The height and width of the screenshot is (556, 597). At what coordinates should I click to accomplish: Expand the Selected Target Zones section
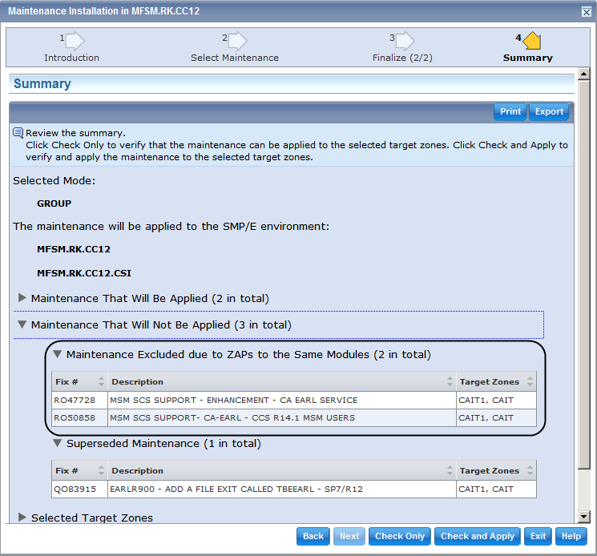coord(22,518)
